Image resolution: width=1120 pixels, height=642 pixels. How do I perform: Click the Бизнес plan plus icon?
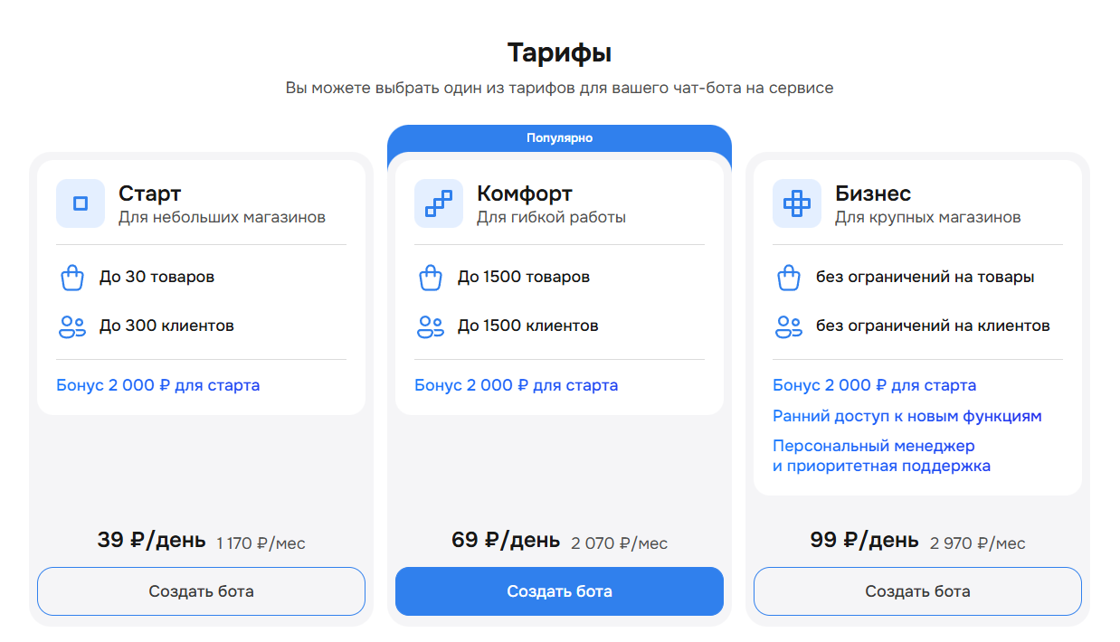pos(796,203)
